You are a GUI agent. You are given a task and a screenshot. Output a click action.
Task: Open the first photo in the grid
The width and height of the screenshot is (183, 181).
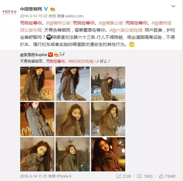pos(37,84)
